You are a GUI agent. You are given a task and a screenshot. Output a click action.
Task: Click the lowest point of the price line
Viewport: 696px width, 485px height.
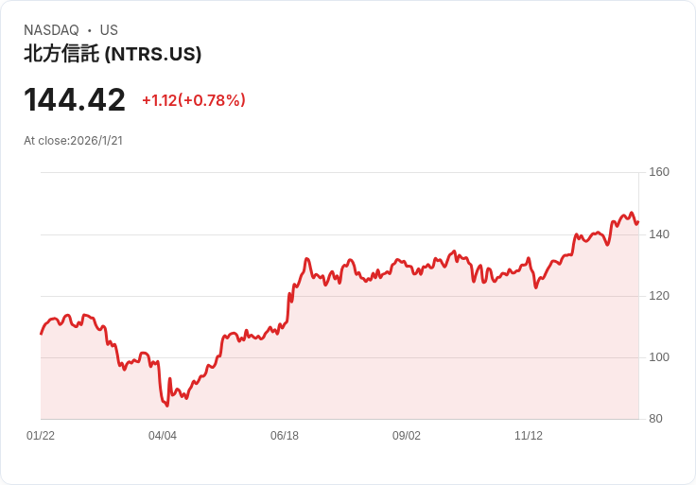167,406
